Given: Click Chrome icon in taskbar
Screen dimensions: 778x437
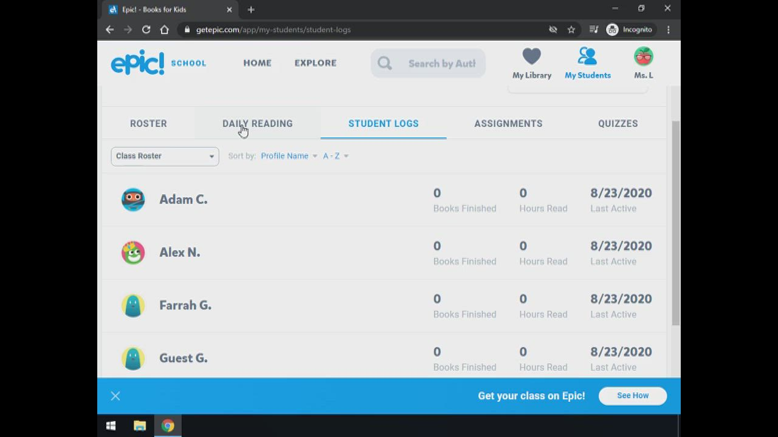Looking at the screenshot, I should (x=168, y=426).
